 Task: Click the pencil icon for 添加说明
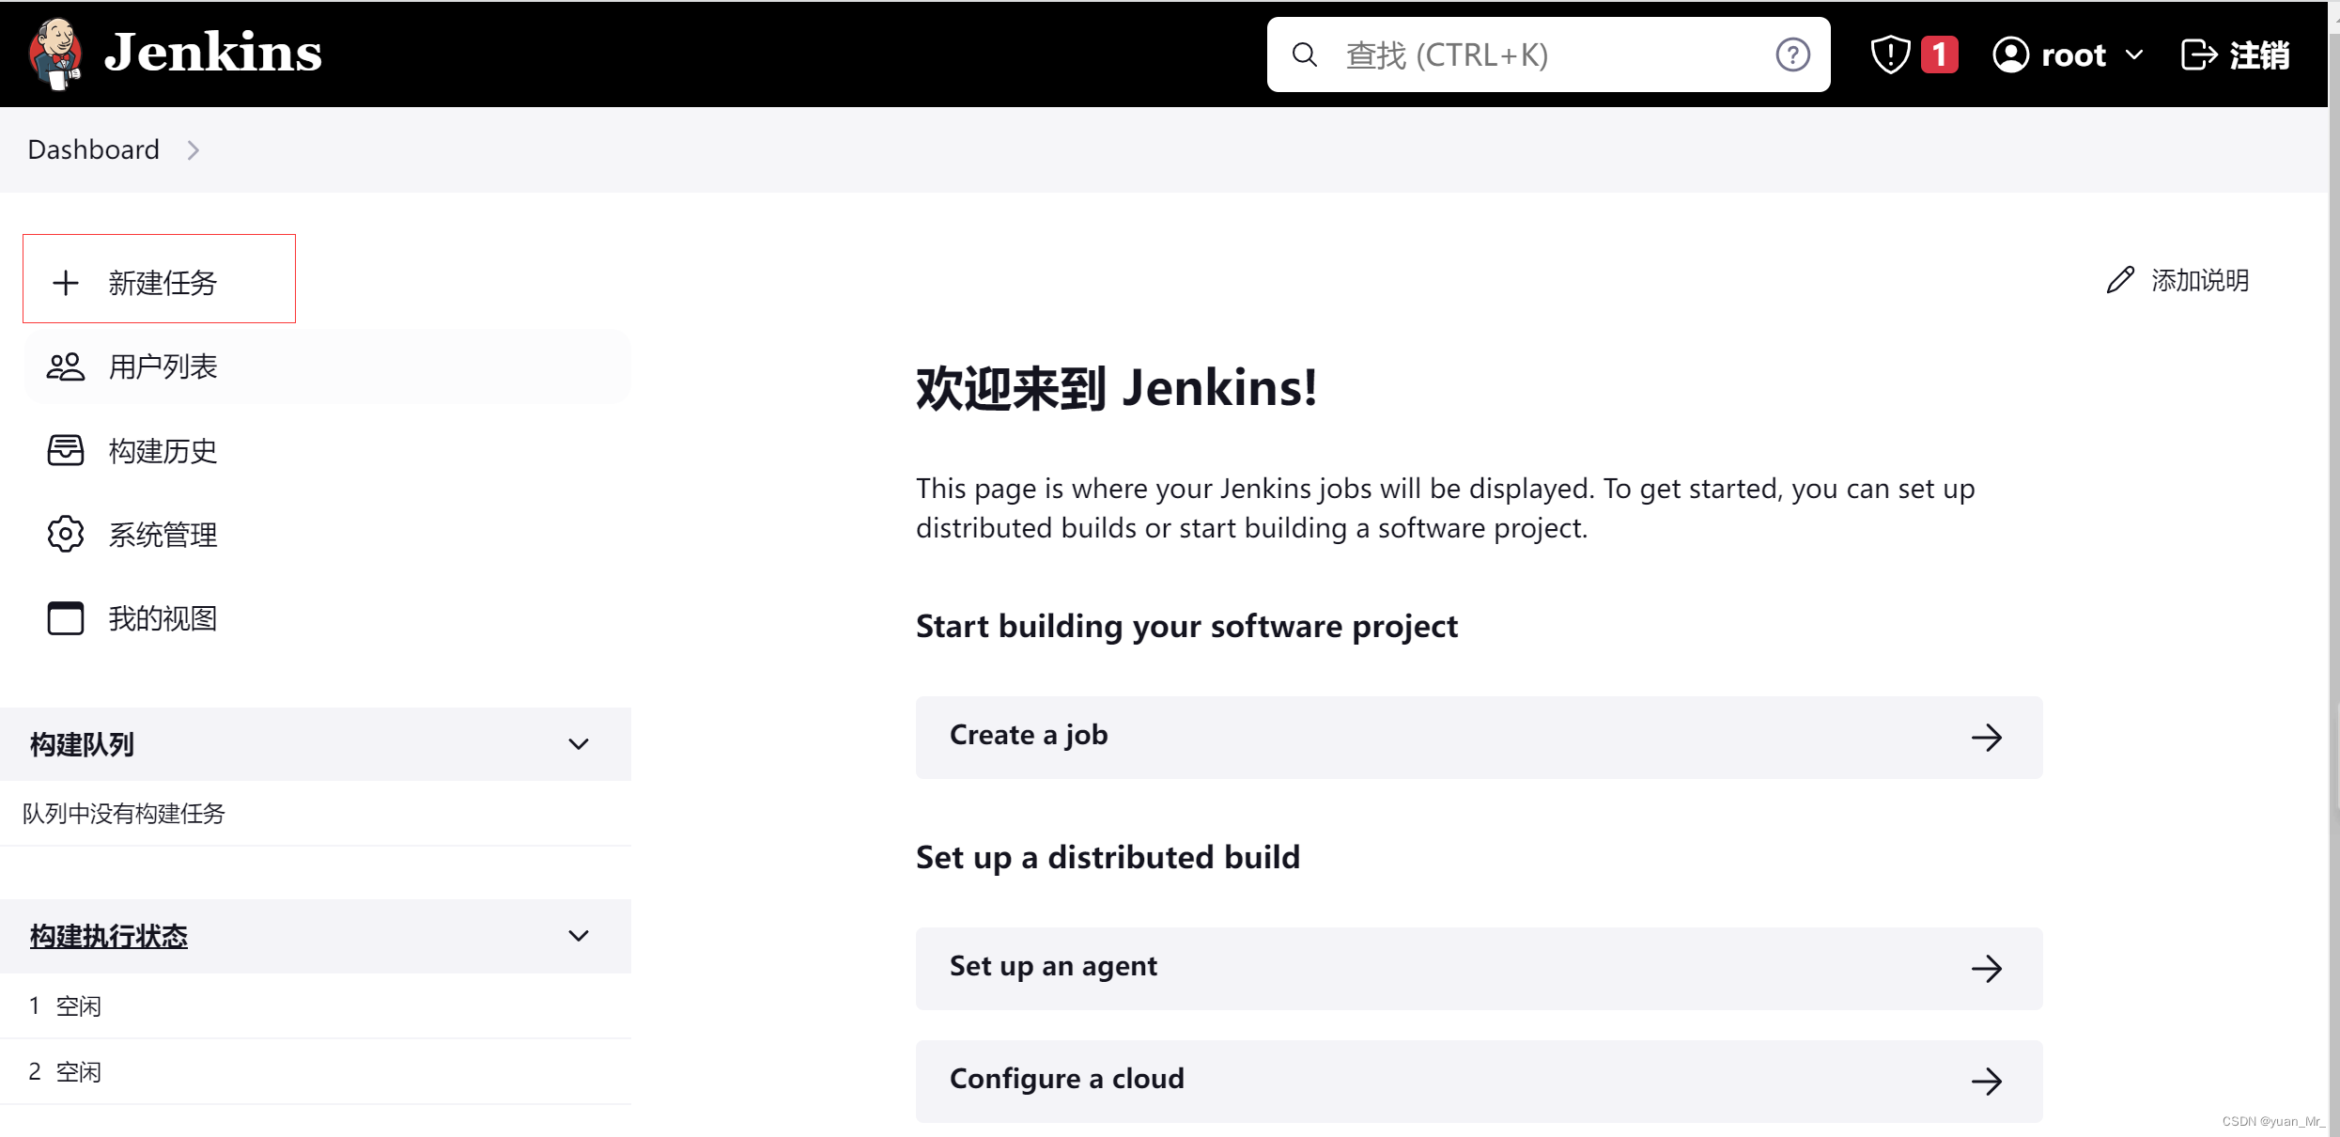[x=2120, y=280]
